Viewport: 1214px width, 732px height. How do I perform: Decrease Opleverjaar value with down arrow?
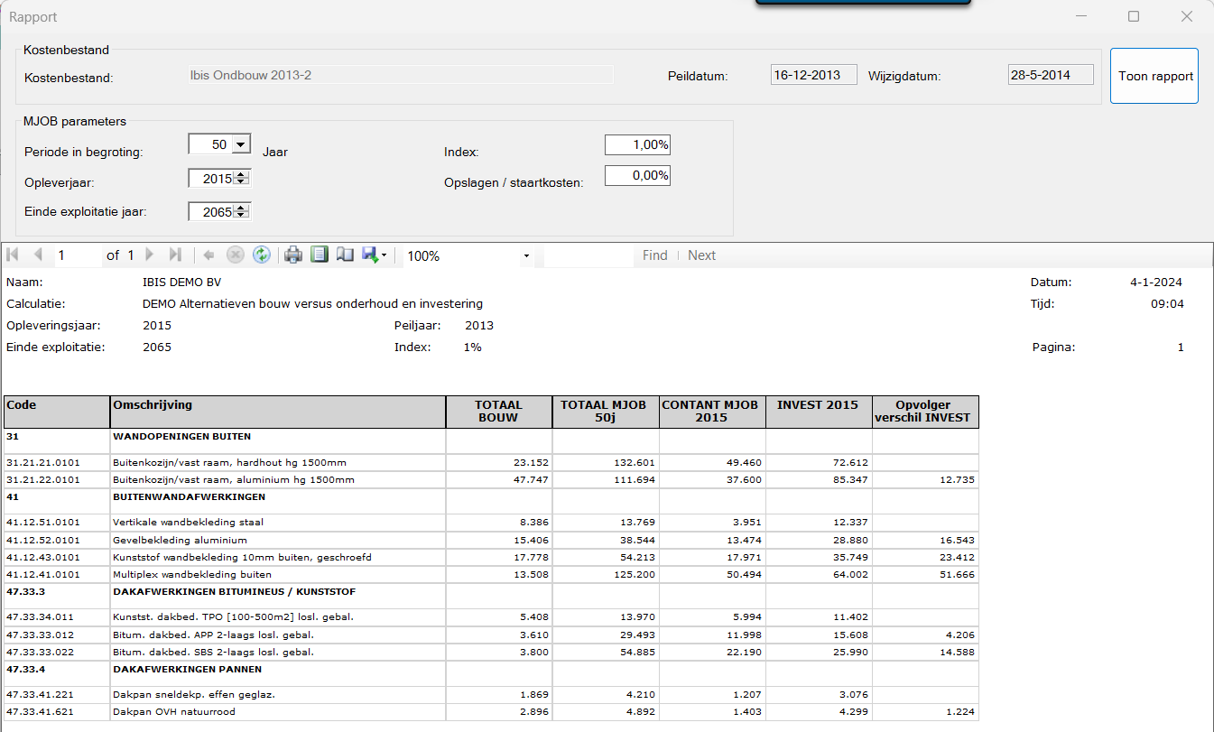click(241, 182)
